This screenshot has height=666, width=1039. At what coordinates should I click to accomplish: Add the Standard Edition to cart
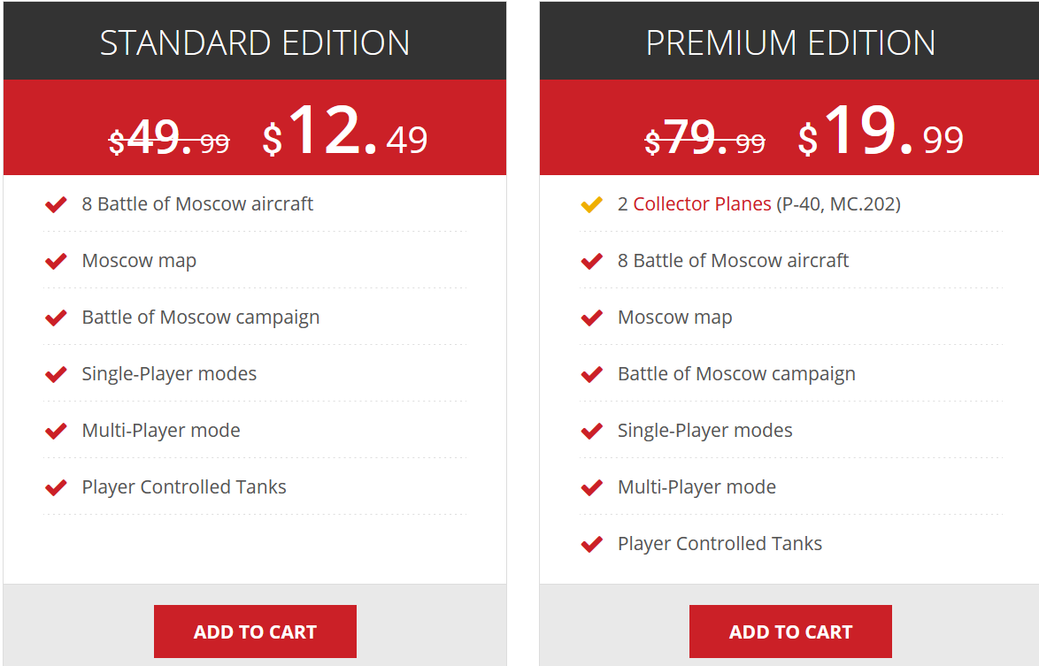[255, 632]
